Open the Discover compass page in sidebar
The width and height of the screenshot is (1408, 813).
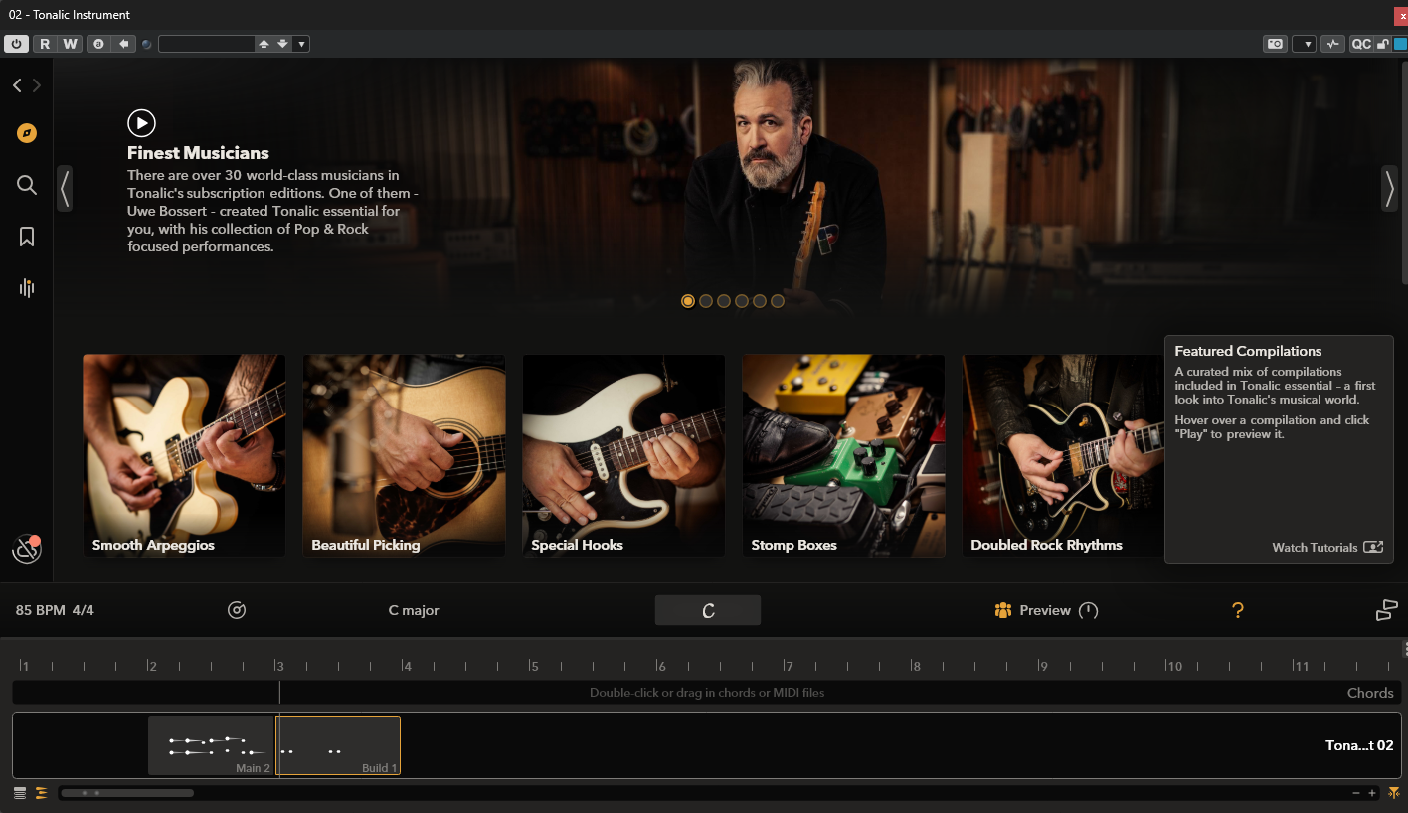(27, 133)
